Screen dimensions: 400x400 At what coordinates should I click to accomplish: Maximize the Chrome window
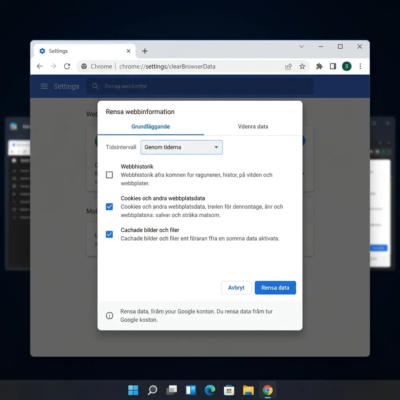click(340, 46)
